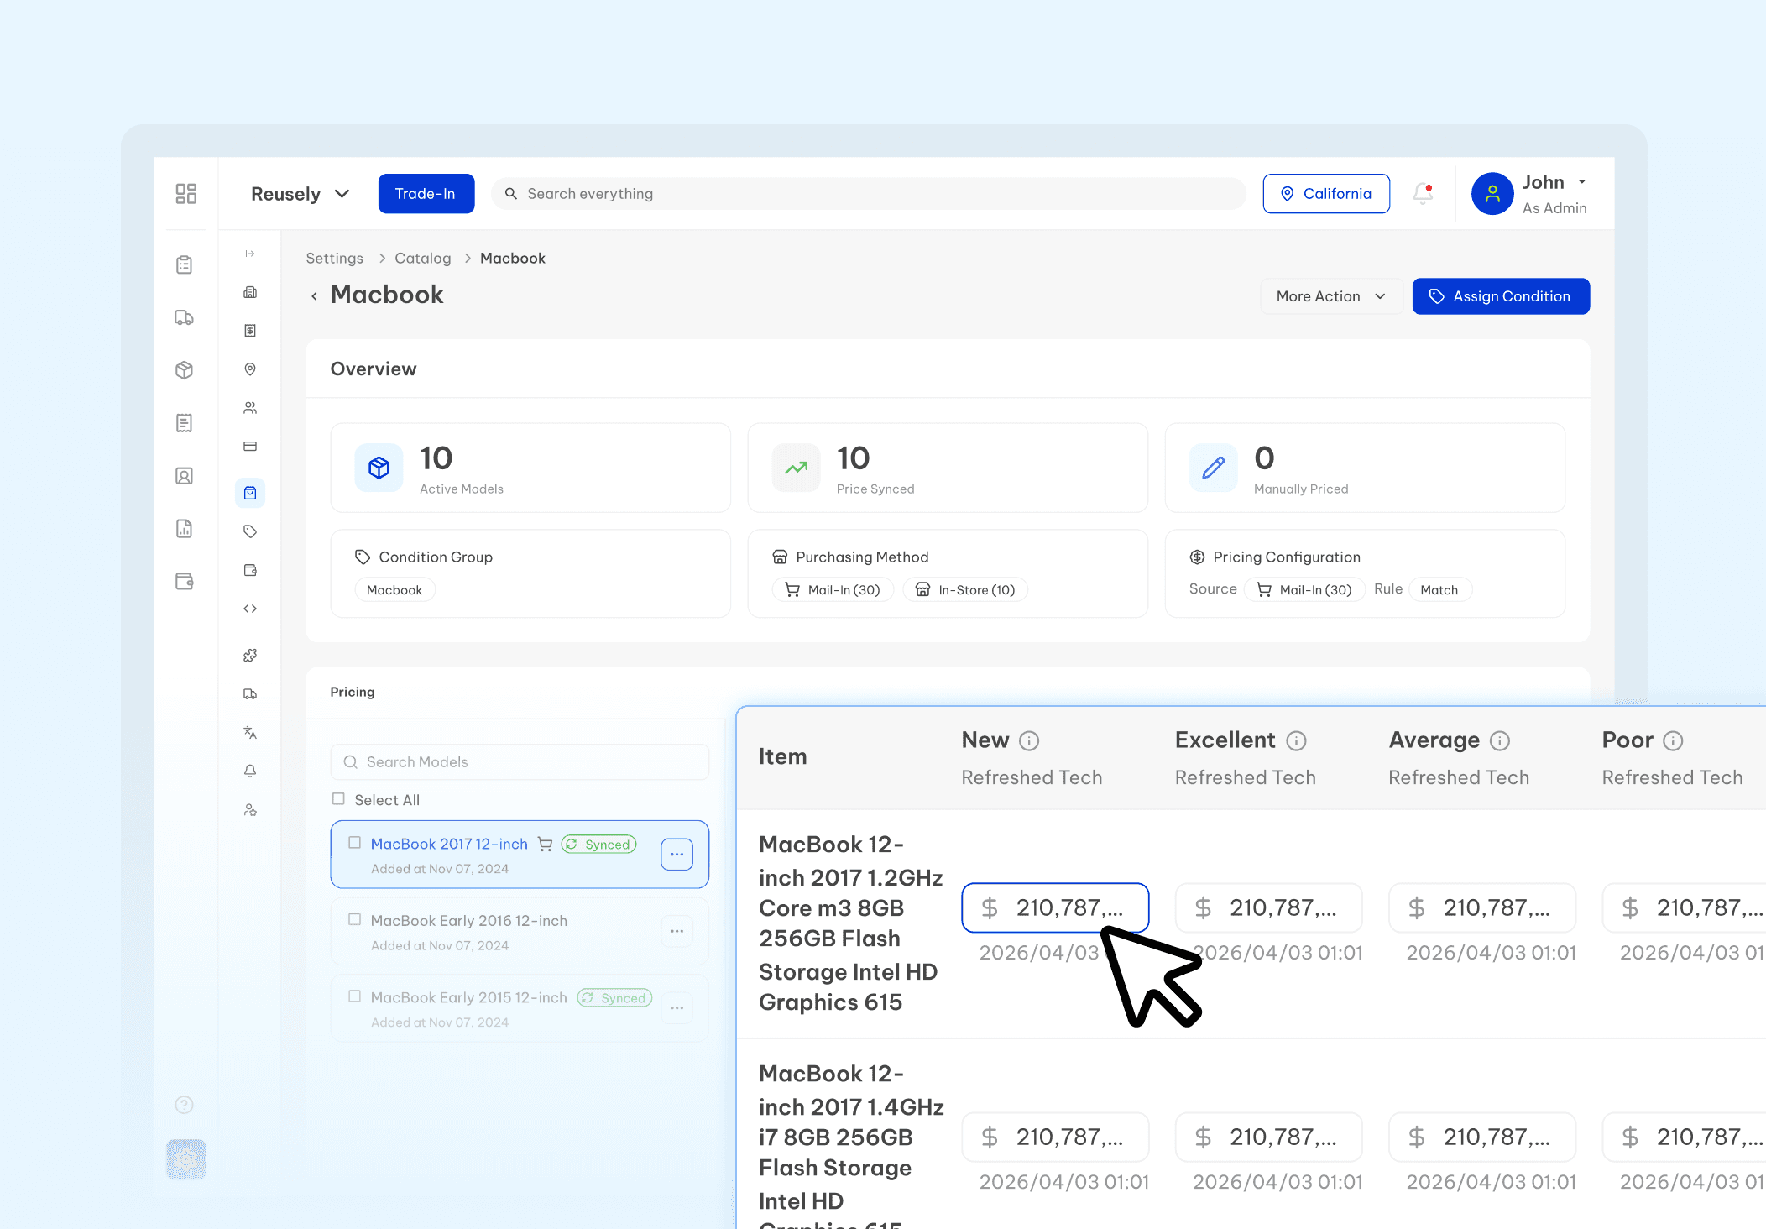Image resolution: width=1766 pixels, height=1229 pixels.
Task: Click the info icon next to Excellent
Action: 1296,740
